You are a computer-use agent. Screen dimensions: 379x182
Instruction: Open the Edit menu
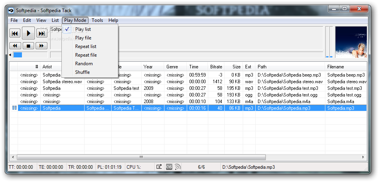click(x=27, y=20)
